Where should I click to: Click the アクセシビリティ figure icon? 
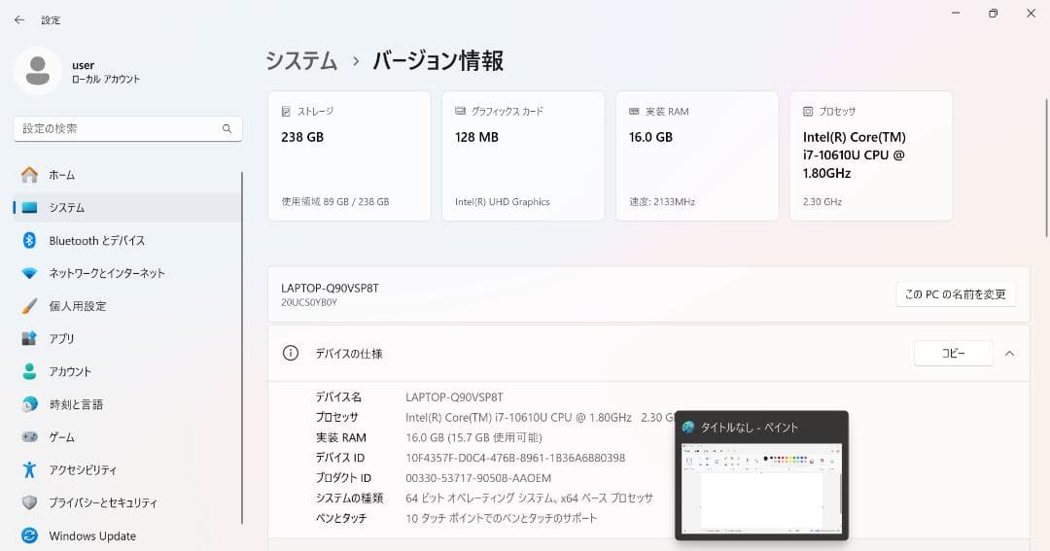(x=29, y=470)
